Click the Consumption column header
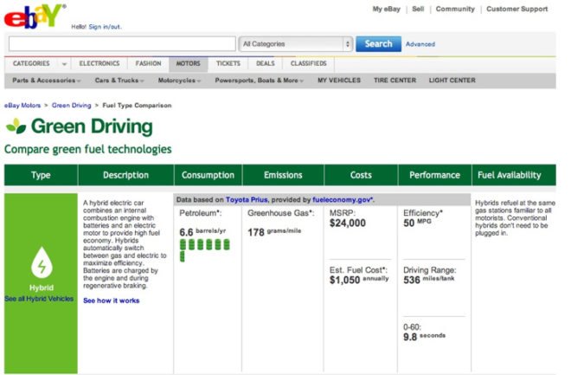This screenshot has height=375, width=571. click(x=208, y=175)
